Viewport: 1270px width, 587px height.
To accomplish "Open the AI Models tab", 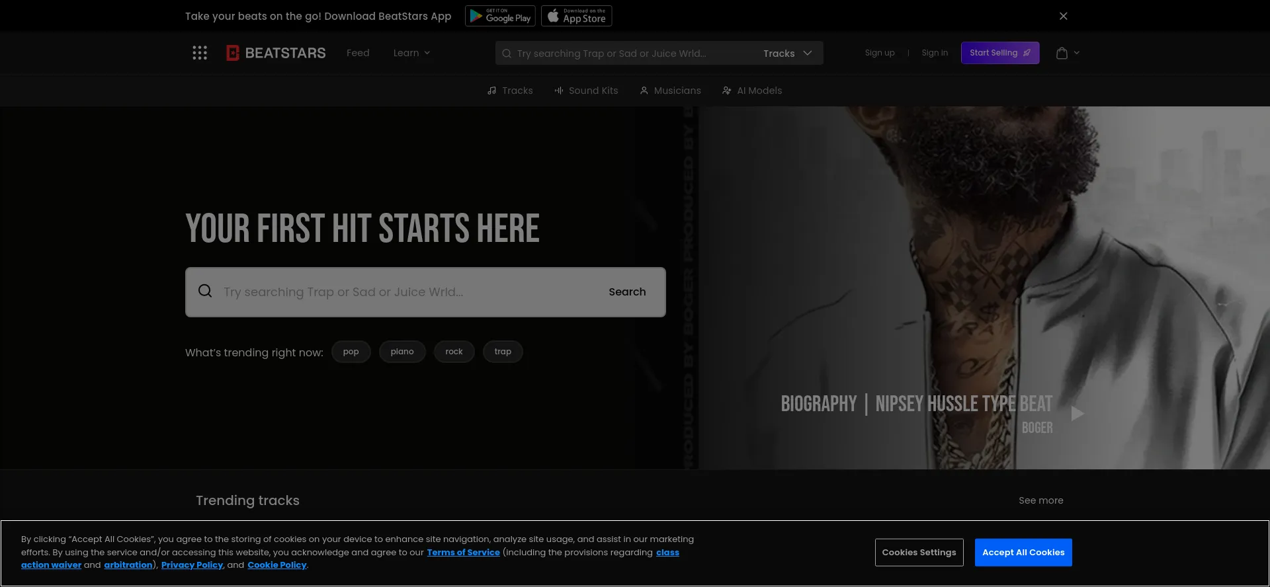I will tap(752, 91).
